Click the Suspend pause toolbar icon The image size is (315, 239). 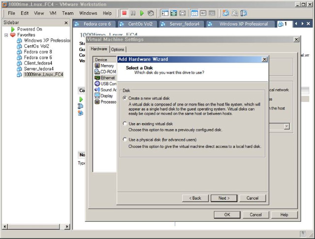pyautogui.click(x=133, y=13)
